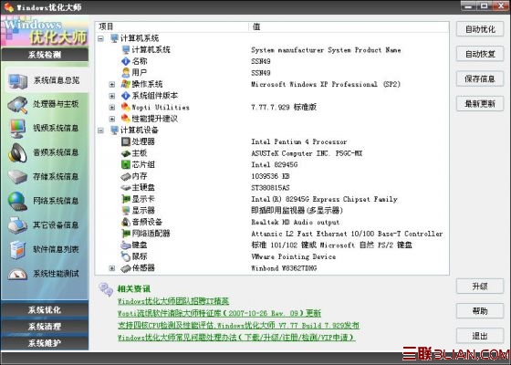Expand the 性能提升建议 node
511x365 pixels.
pyautogui.click(x=111, y=119)
